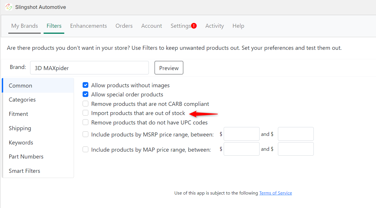Click the red Settings alert badge

(x=194, y=26)
